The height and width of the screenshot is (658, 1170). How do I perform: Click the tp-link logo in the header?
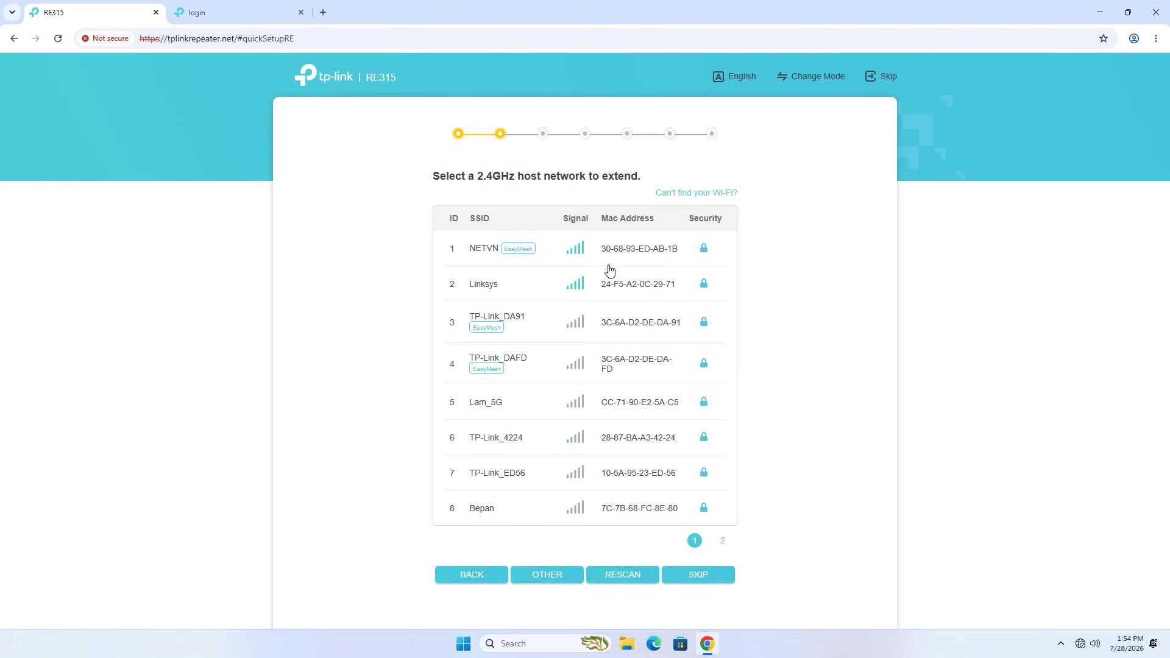(324, 76)
